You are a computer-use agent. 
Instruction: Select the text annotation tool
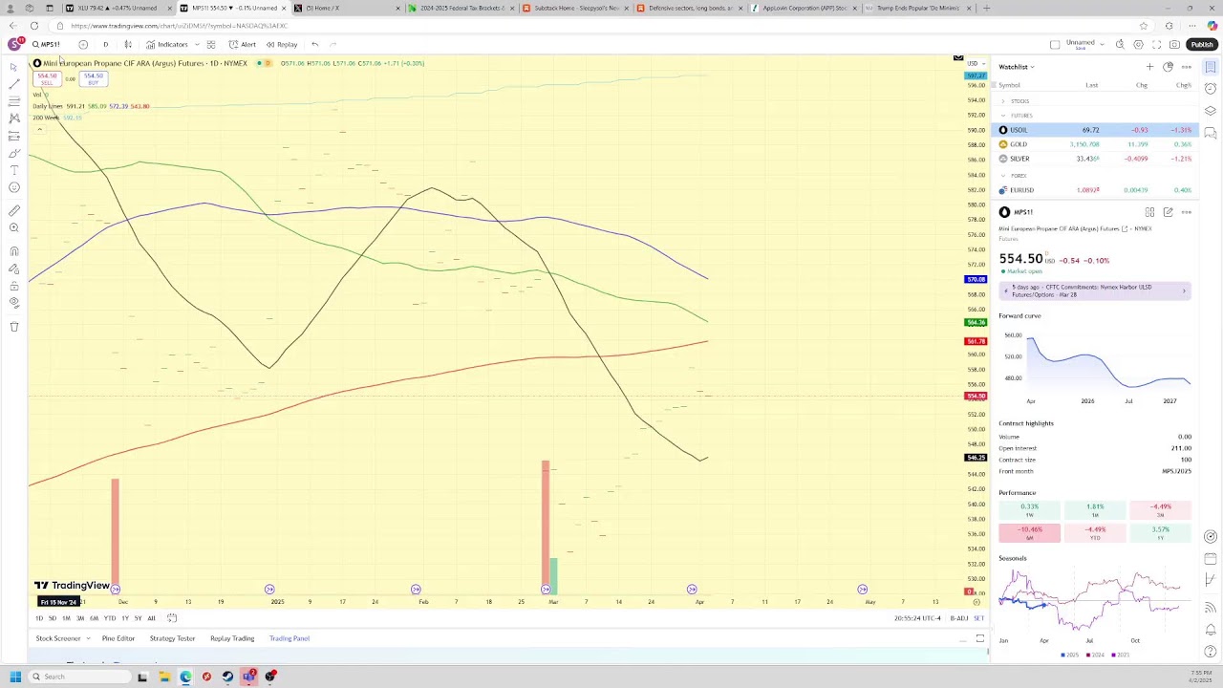(x=13, y=170)
